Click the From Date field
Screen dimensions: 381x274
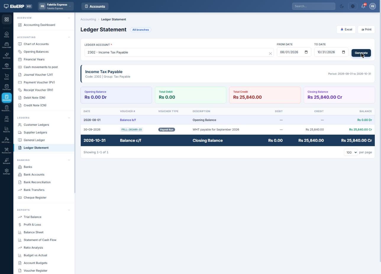click(x=294, y=52)
